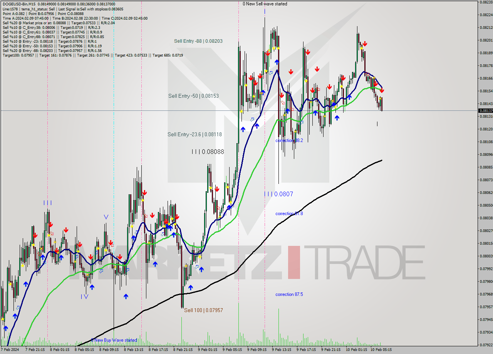Click the 0.08120 price axis label

[x=486, y=129]
